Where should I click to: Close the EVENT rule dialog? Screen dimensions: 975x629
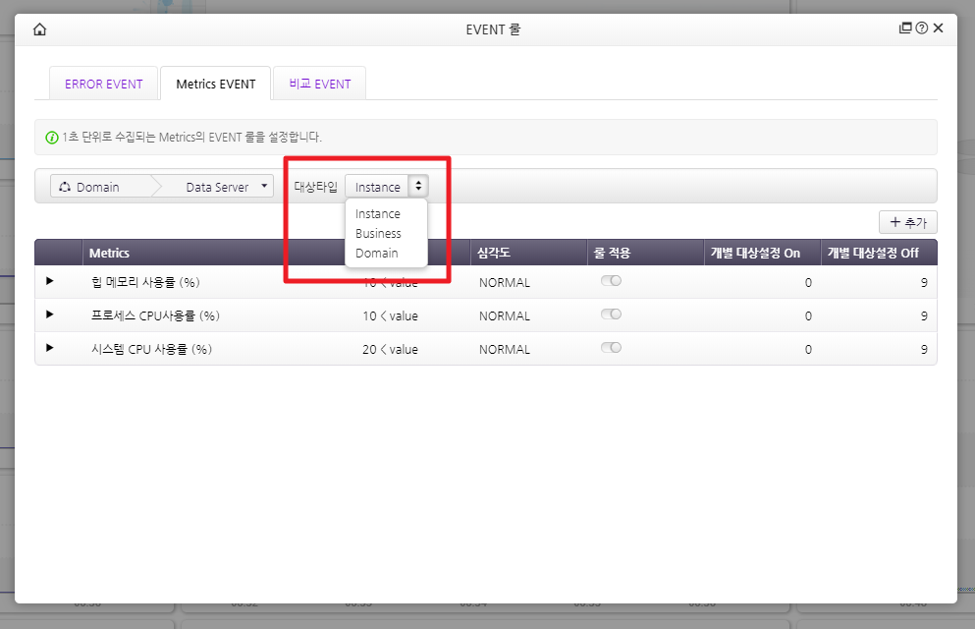(939, 29)
